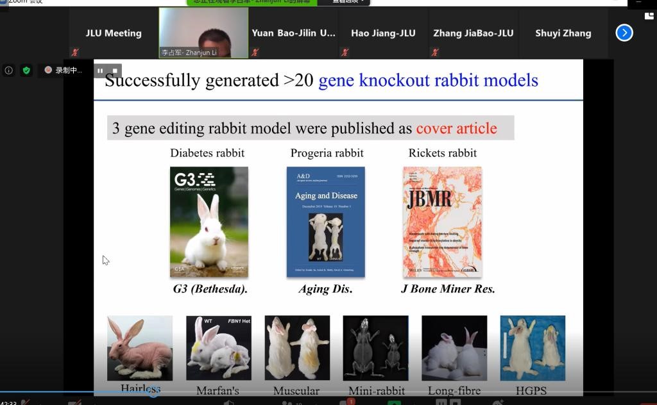Image resolution: width=657 pixels, height=405 pixels.
Task: Stop the recording with the square button
Action: coord(115,70)
